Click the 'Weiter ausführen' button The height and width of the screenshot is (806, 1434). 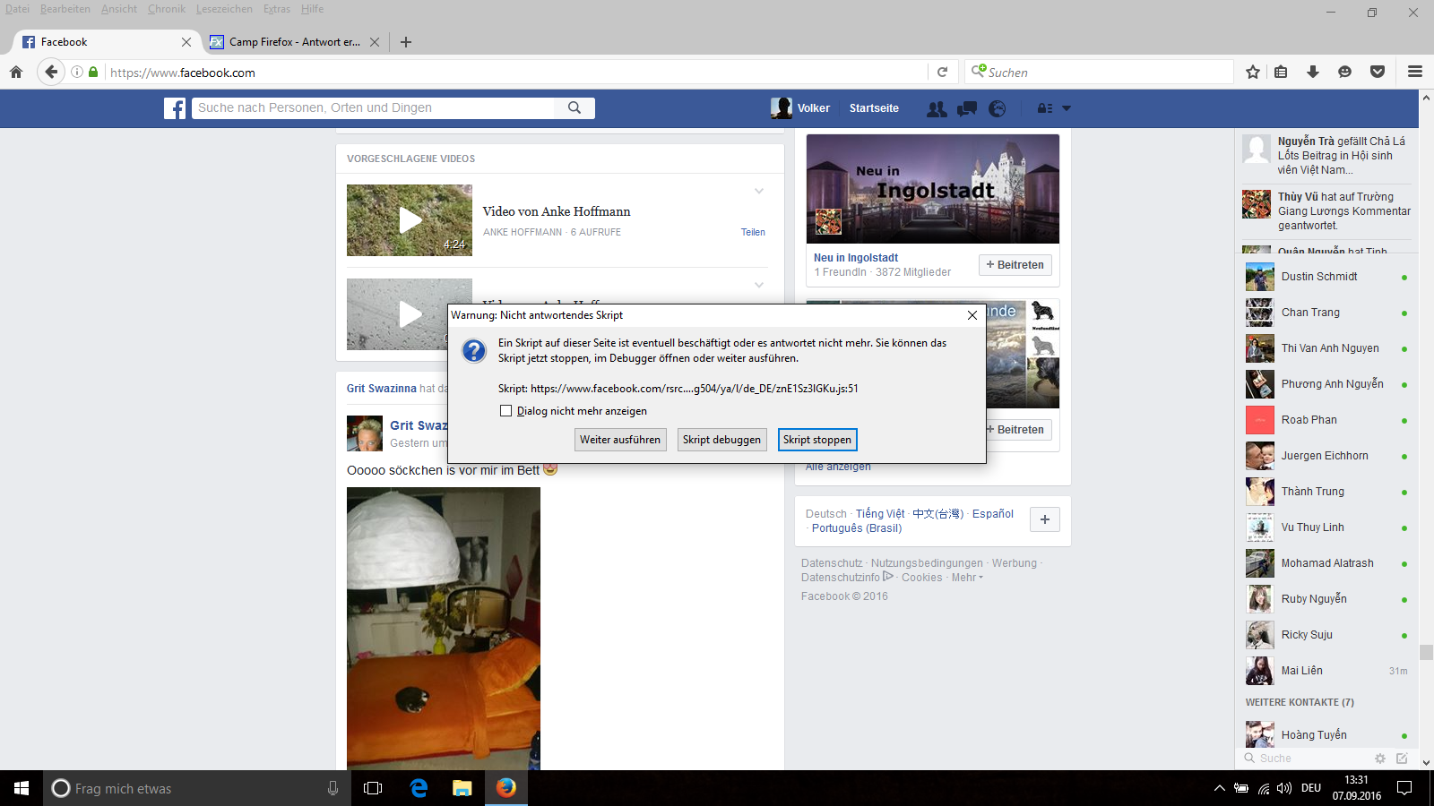pyautogui.click(x=620, y=440)
